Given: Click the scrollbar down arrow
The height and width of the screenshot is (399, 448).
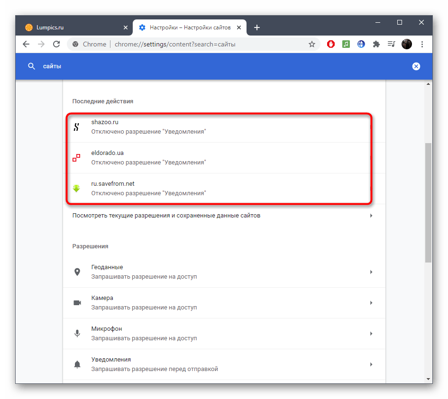Looking at the screenshot, I should tap(428, 379).
